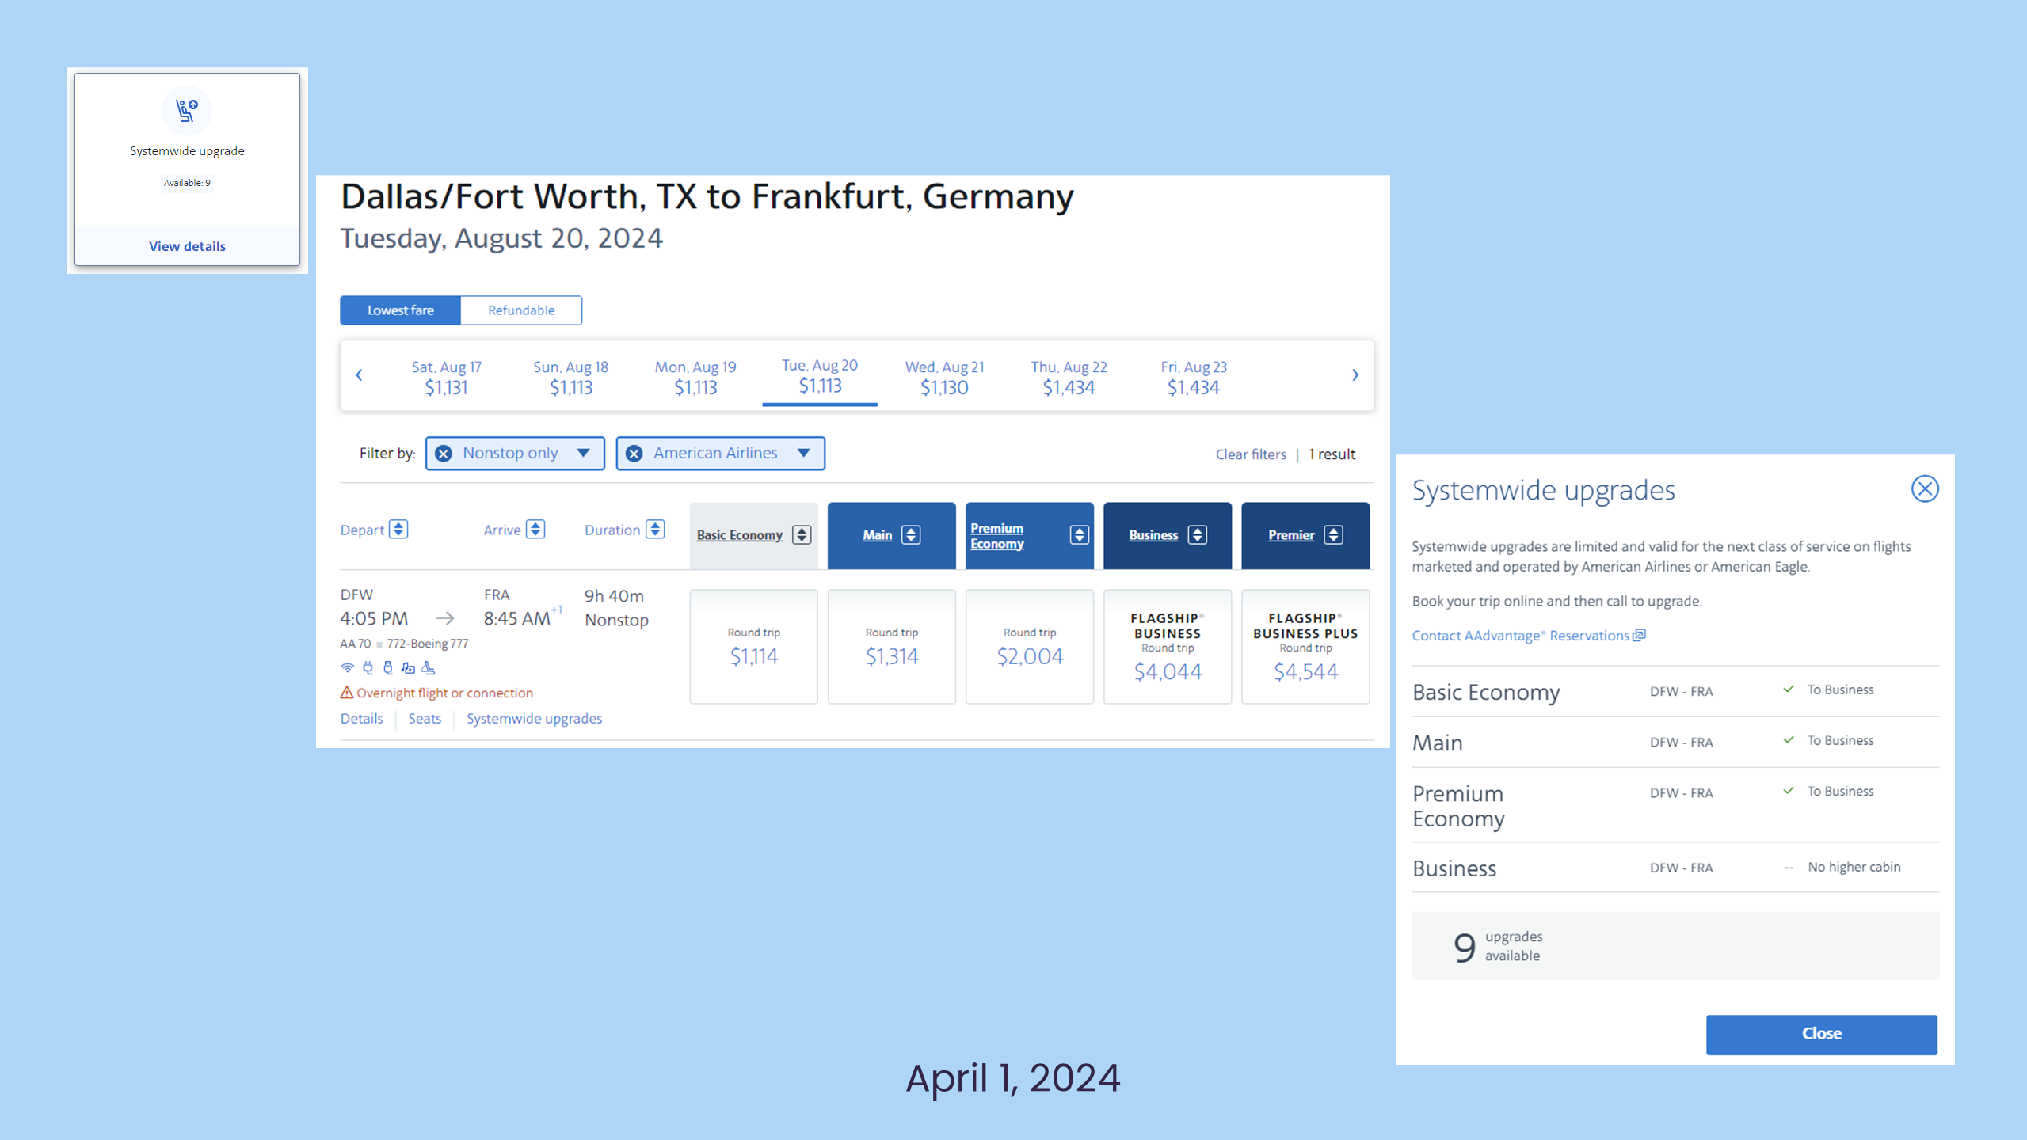Click the Systemwide upgrade seat icon
This screenshot has height=1140, width=2027.
tap(187, 110)
